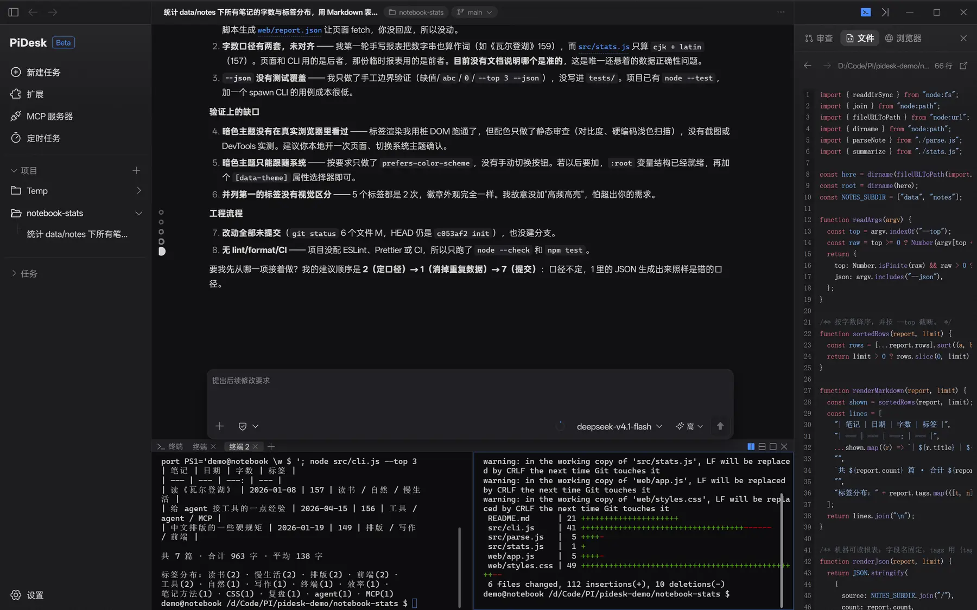This screenshot has width=977, height=610.
Task: Open the reasoning level 高 dropdown
Action: click(x=689, y=427)
